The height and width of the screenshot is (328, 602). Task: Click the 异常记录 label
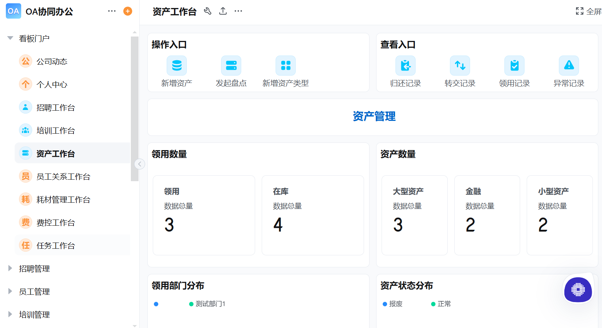569,83
